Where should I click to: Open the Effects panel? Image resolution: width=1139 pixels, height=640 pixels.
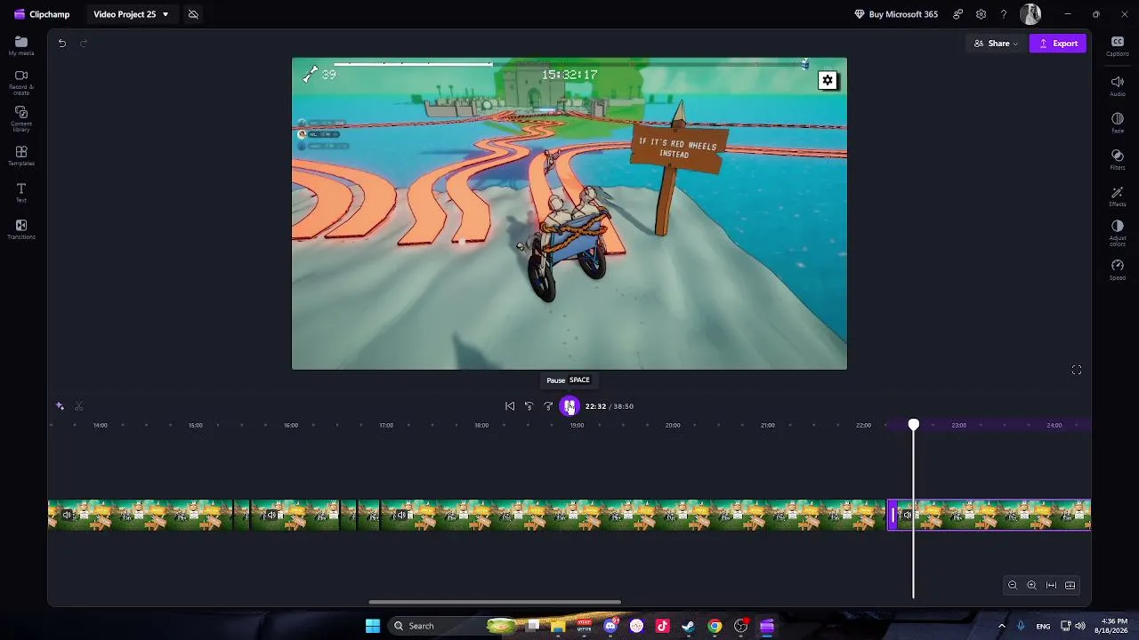coord(1118,196)
